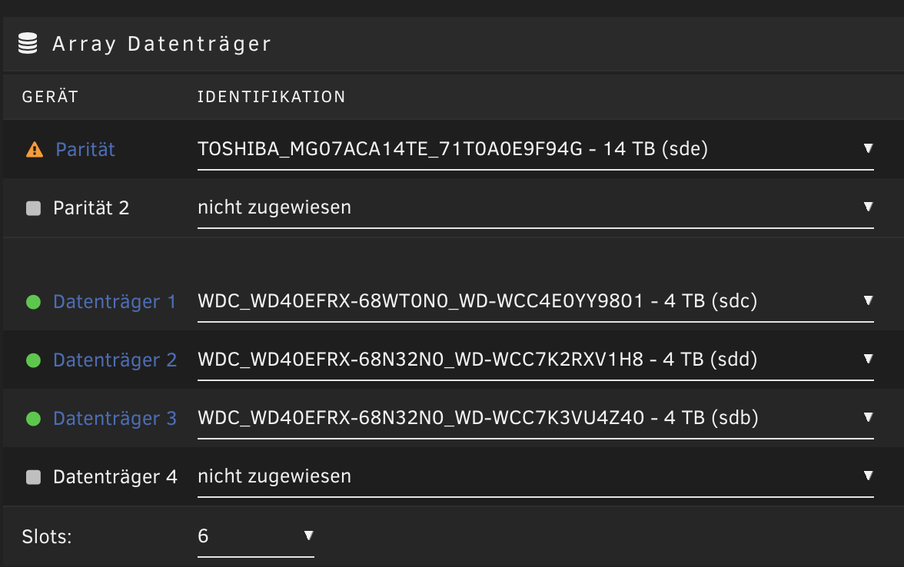This screenshot has height=567, width=904.
Task: Click the orange warning icon beside Parität
Action: pos(35,150)
